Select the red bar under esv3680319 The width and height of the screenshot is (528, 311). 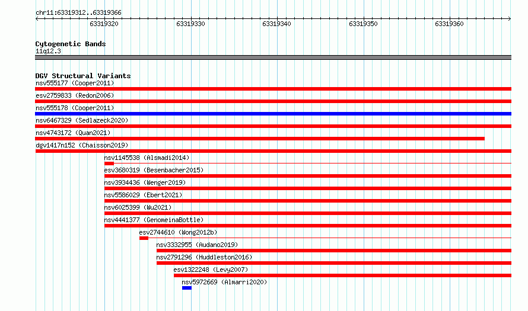(308, 176)
